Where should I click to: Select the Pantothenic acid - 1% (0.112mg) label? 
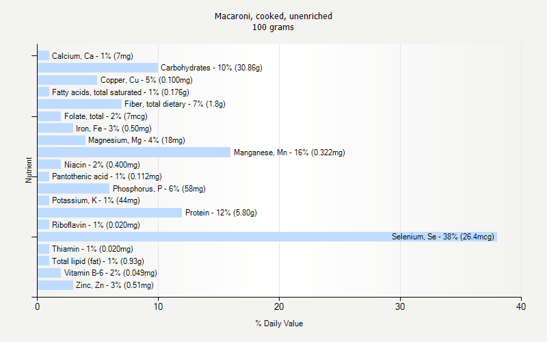point(107,176)
